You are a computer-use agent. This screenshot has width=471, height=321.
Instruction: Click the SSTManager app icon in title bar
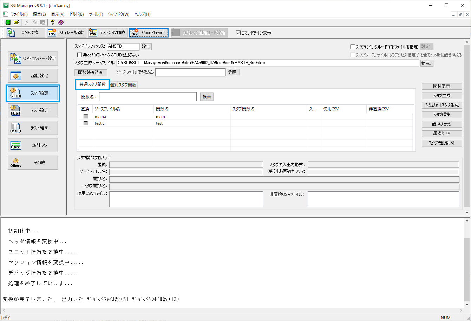click(x=6, y=5)
